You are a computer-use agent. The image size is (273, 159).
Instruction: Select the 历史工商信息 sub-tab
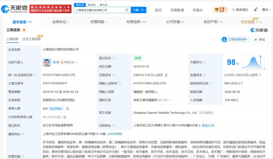click(31, 39)
